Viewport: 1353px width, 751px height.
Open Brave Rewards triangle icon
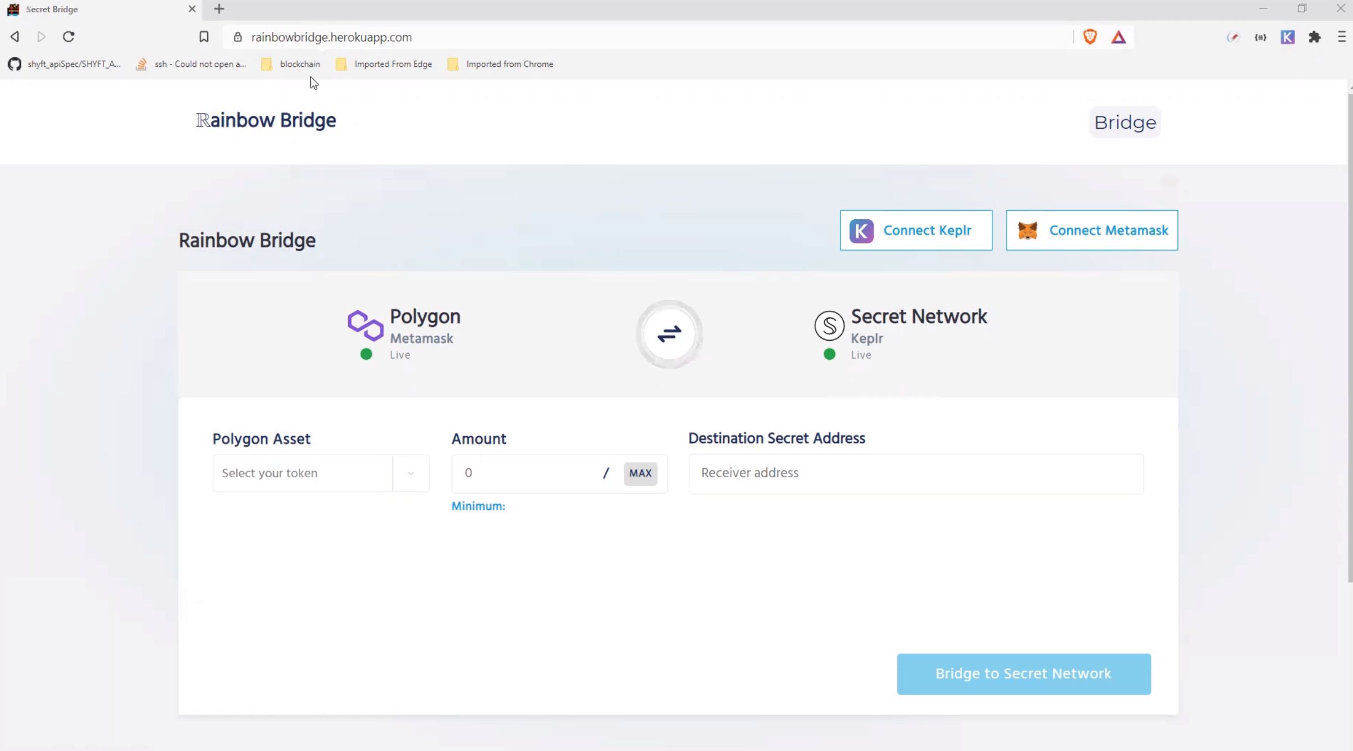pos(1118,37)
